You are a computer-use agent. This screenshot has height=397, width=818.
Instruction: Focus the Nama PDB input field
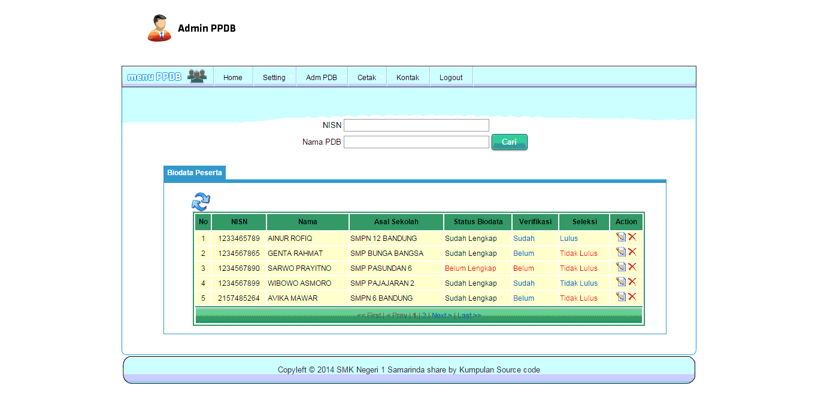(416, 142)
